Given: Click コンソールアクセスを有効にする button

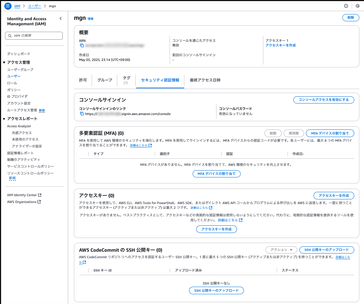Looking at the screenshot, I should 324,100.
